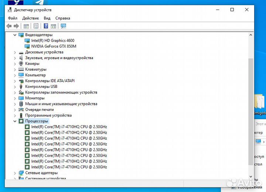Select the Intel(R) HD Graphics 4600 adapter
The image size is (266, 192).
52,41
